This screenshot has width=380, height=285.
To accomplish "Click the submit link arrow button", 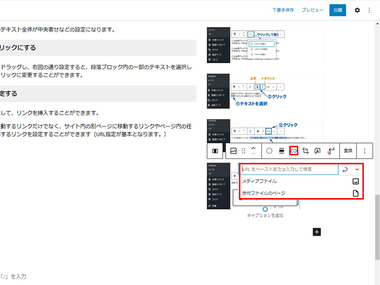I will coord(345,169).
